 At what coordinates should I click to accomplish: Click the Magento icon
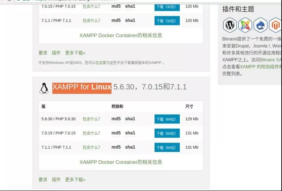[x=275, y=25]
